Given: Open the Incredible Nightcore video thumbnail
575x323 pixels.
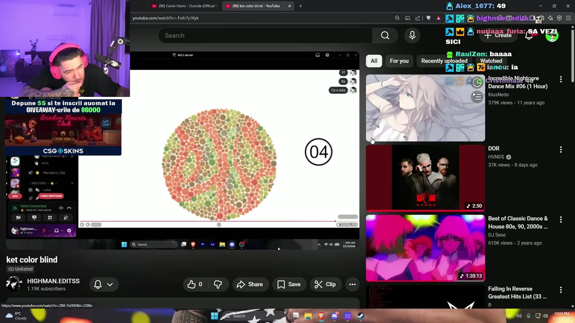Looking at the screenshot, I should coord(425,108).
